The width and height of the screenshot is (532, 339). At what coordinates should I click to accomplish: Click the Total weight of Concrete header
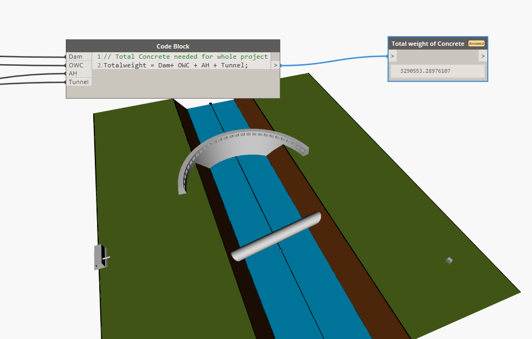(x=428, y=44)
